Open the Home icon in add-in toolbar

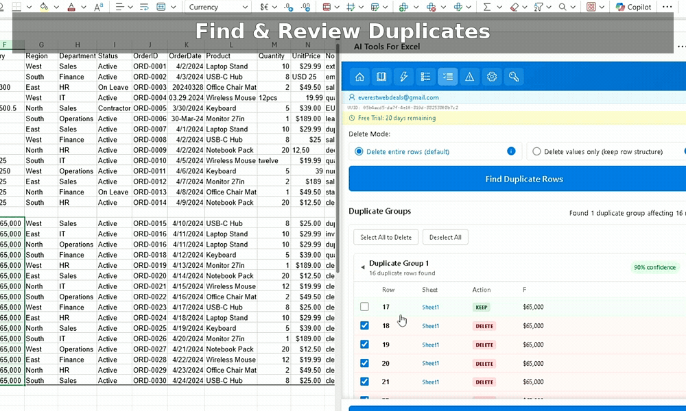(359, 77)
